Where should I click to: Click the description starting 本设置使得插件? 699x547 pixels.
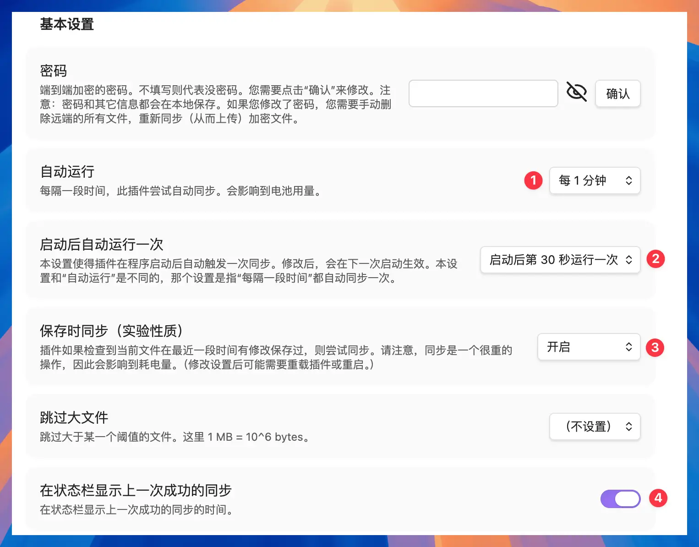point(249,271)
